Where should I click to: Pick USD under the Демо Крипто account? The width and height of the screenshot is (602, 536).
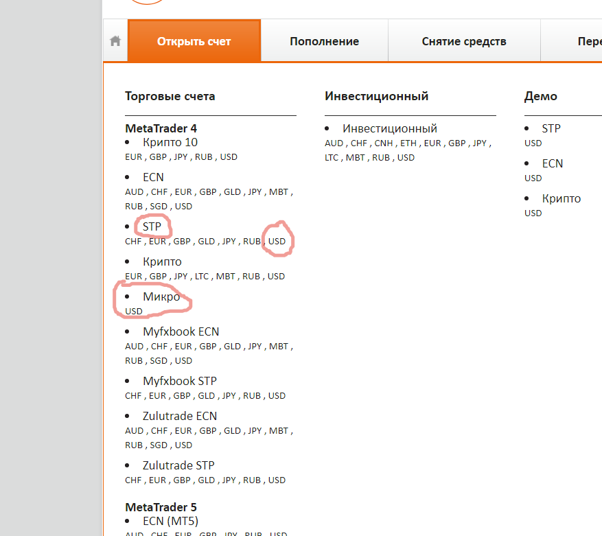(533, 213)
